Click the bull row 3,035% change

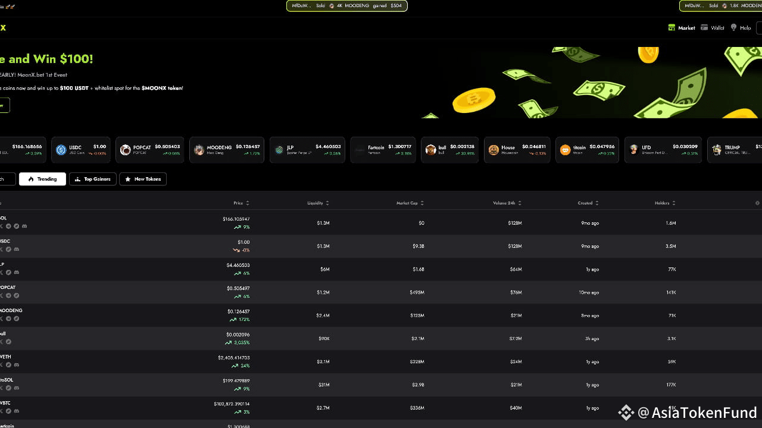click(x=237, y=343)
